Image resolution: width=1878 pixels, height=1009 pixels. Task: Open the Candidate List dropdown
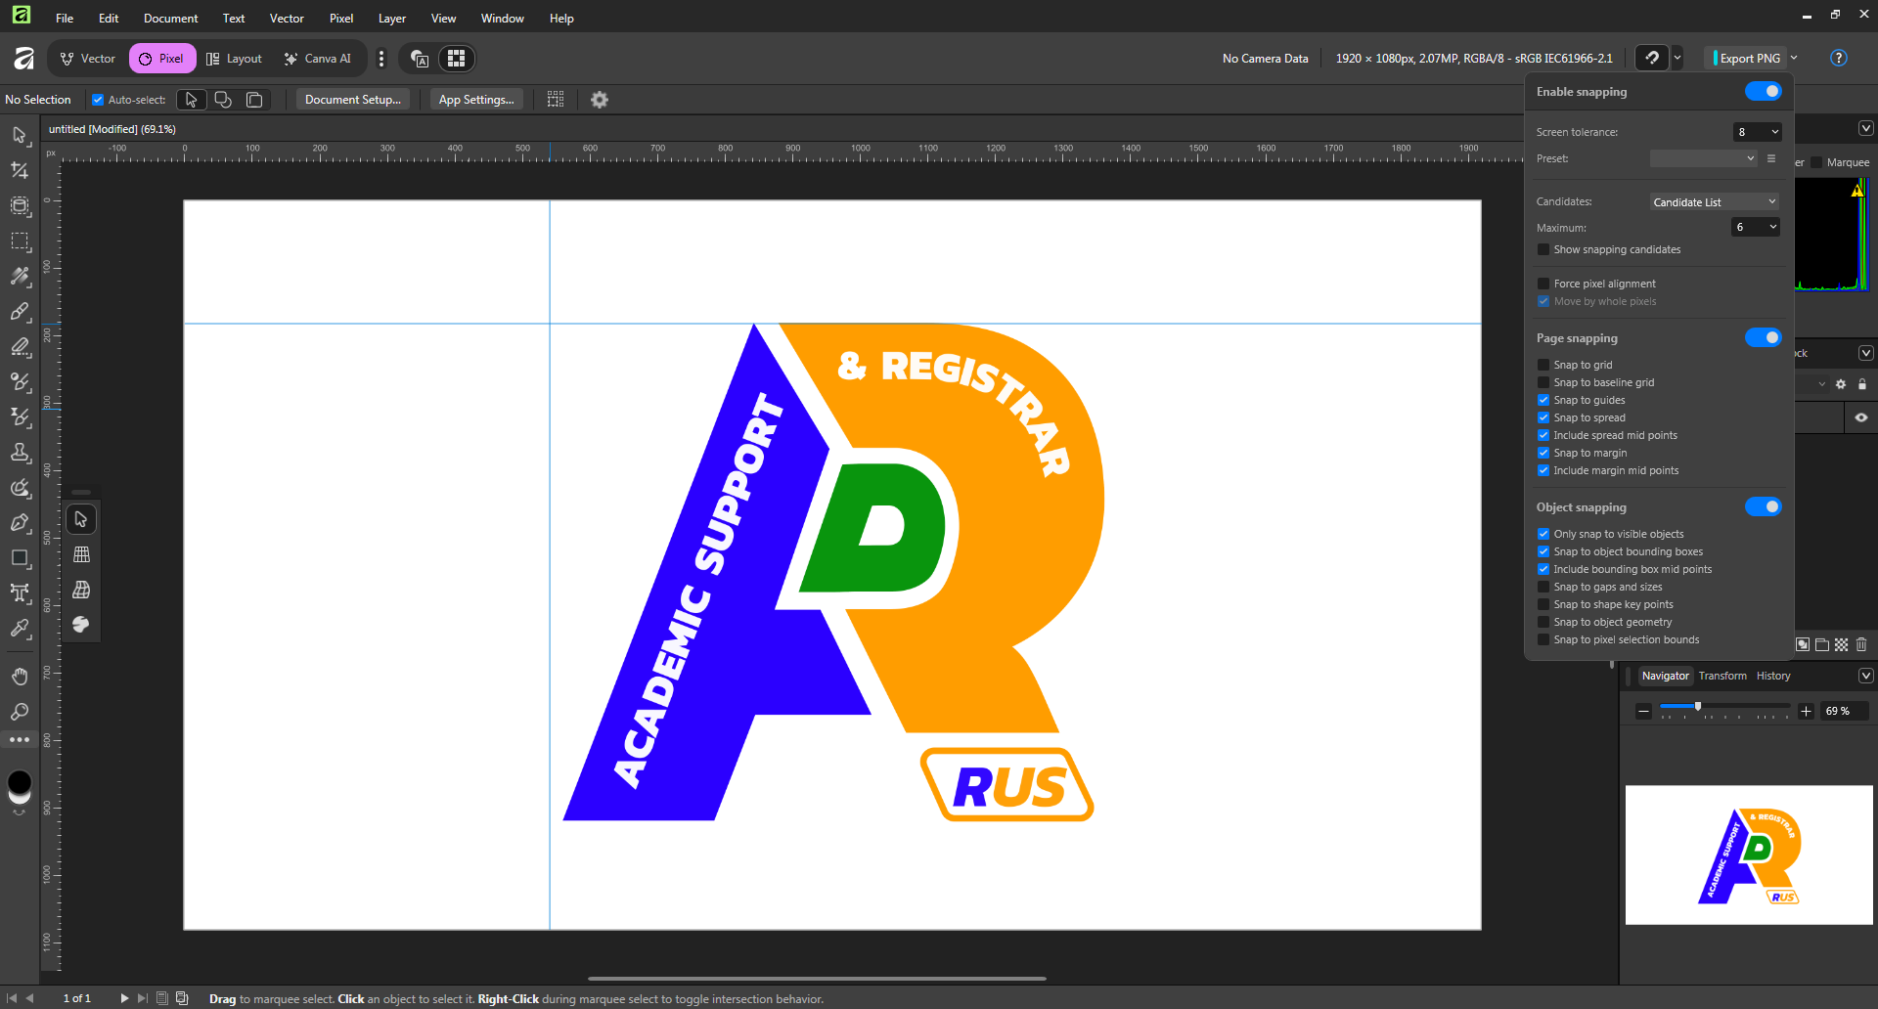(x=1714, y=202)
